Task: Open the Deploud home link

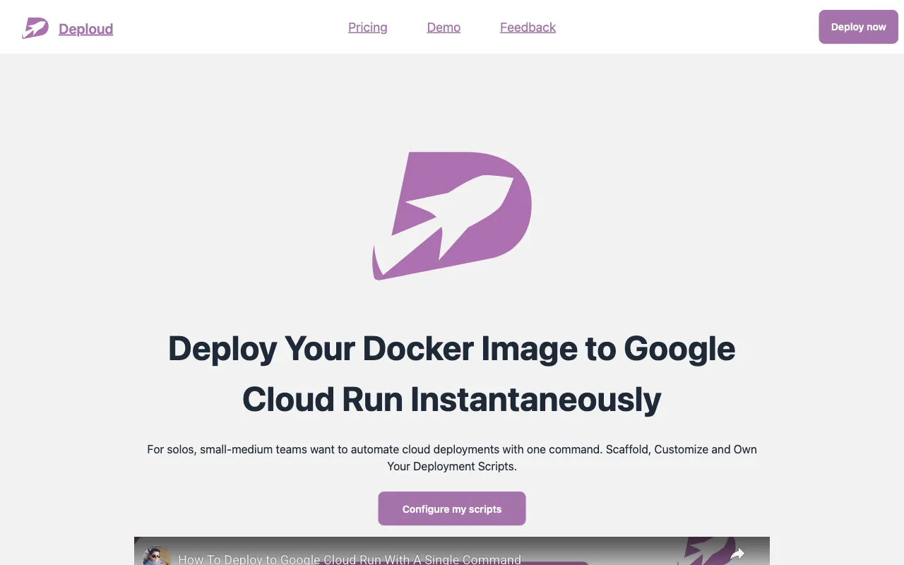Action: pyautogui.click(x=85, y=29)
